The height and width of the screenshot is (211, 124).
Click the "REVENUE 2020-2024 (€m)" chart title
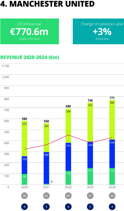click(30, 57)
